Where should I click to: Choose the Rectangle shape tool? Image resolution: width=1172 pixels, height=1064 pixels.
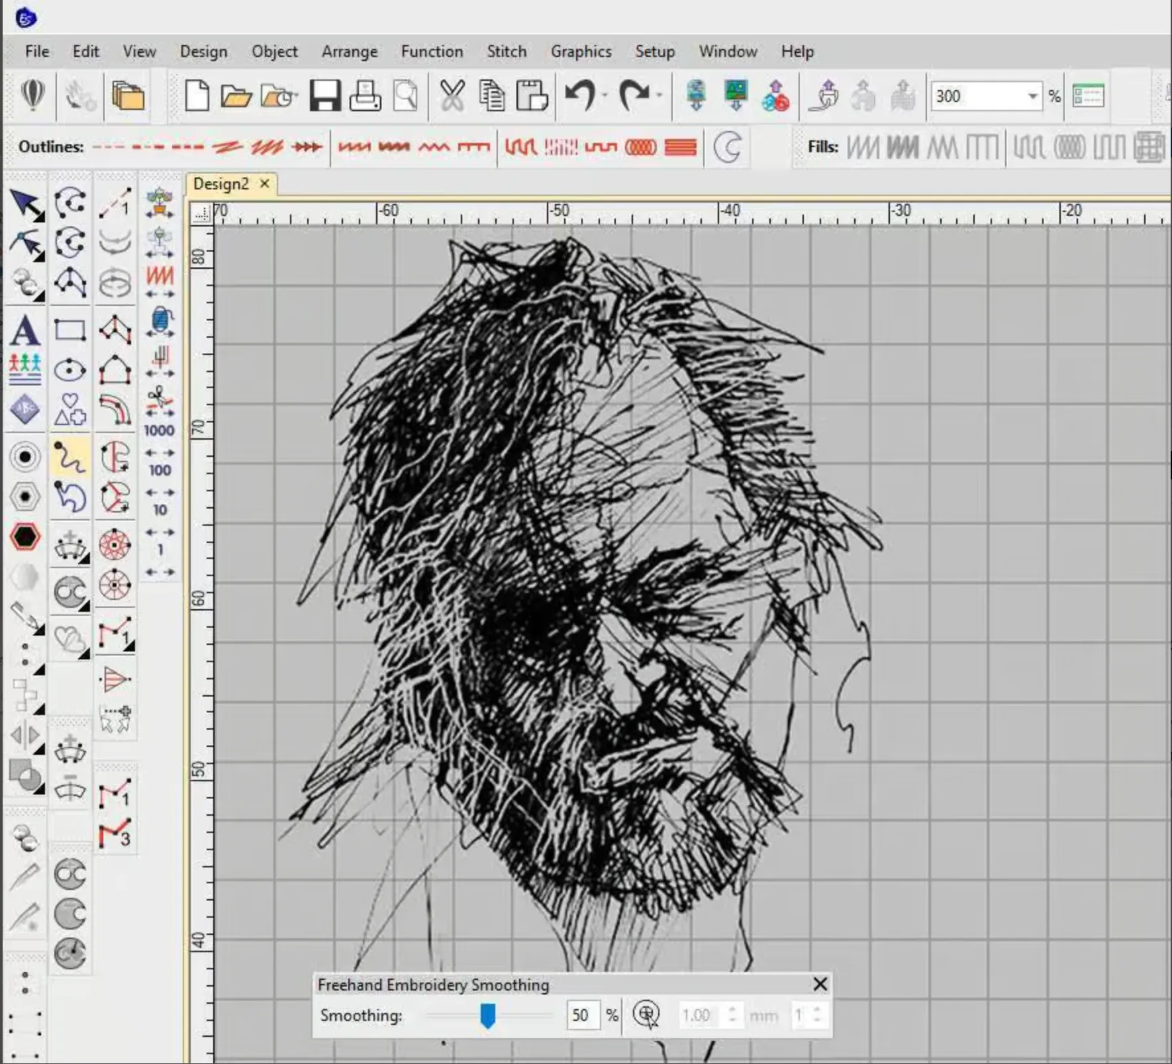pyautogui.click(x=70, y=330)
